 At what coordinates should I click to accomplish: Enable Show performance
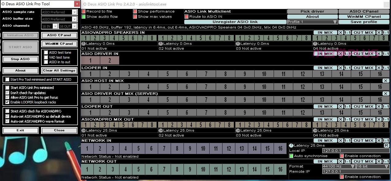point(135,11)
